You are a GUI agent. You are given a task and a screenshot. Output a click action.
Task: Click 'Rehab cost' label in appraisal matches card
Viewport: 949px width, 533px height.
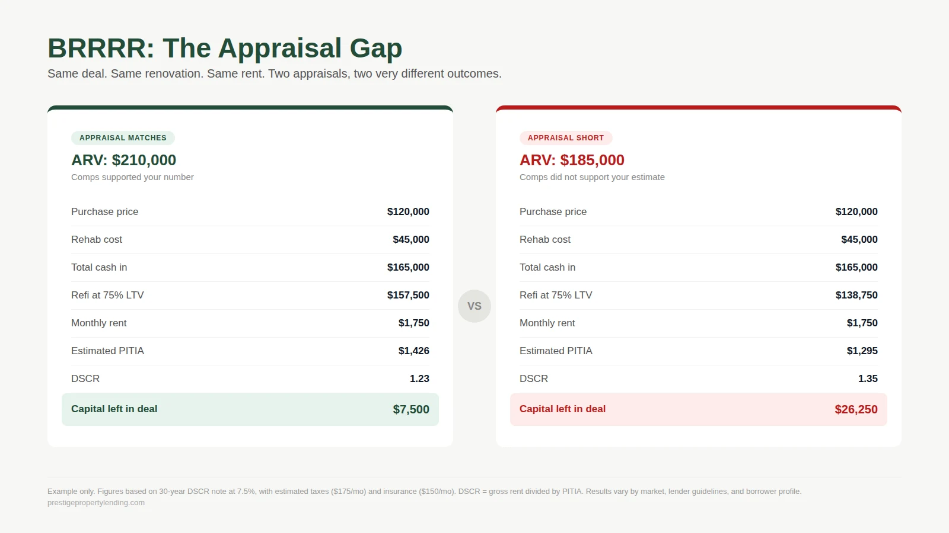point(97,239)
